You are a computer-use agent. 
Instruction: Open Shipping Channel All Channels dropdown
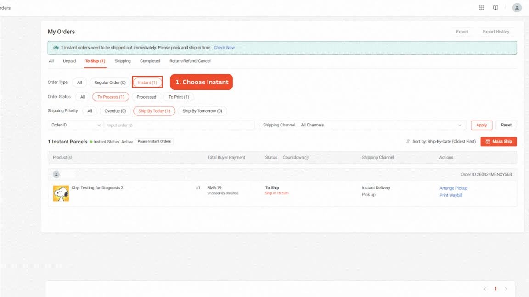click(x=362, y=125)
